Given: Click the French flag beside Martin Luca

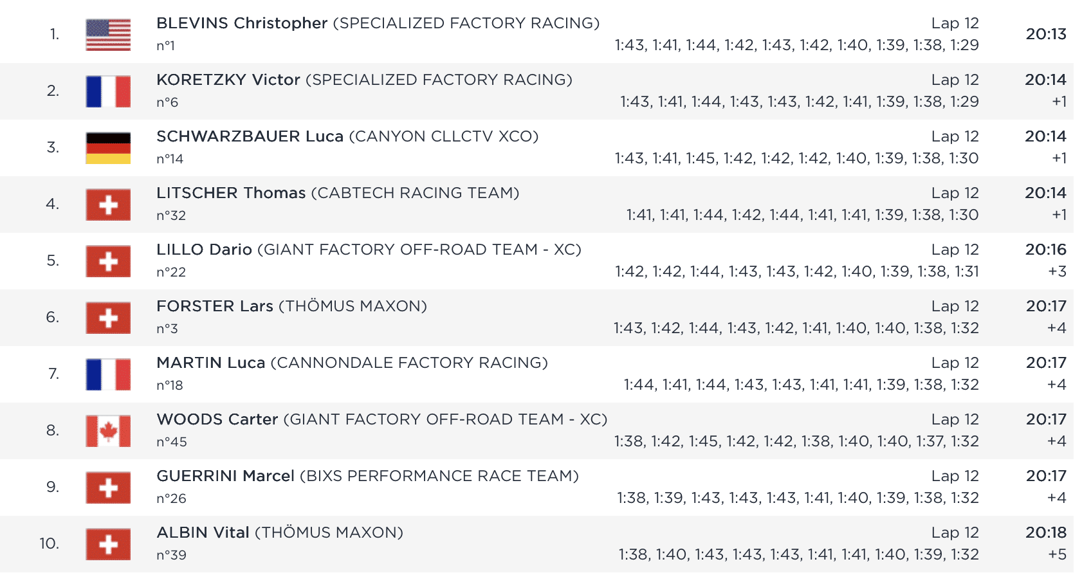Looking at the screenshot, I should tap(108, 374).
